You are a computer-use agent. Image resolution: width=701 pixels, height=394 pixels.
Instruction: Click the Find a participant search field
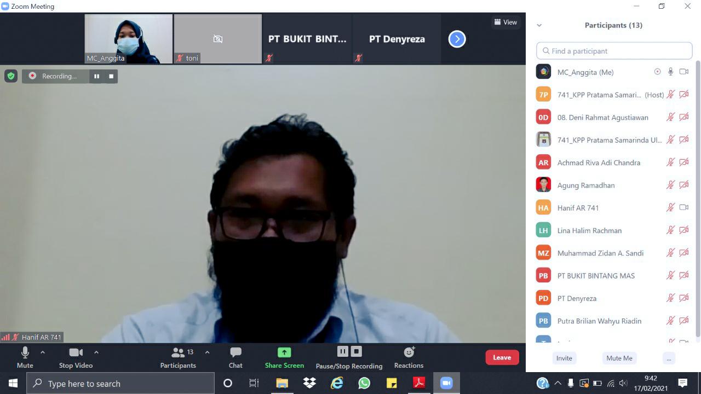click(614, 51)
